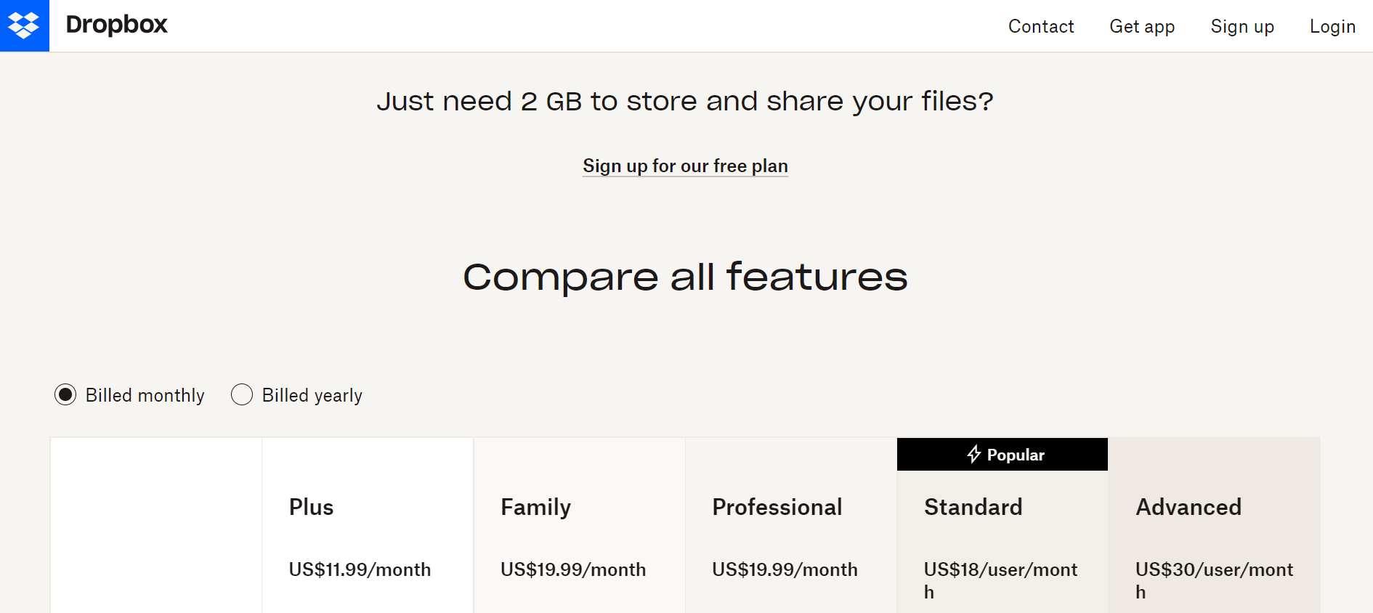Go to Sign up page
The image size is (1373, 613).
[x=1242, y=27]
